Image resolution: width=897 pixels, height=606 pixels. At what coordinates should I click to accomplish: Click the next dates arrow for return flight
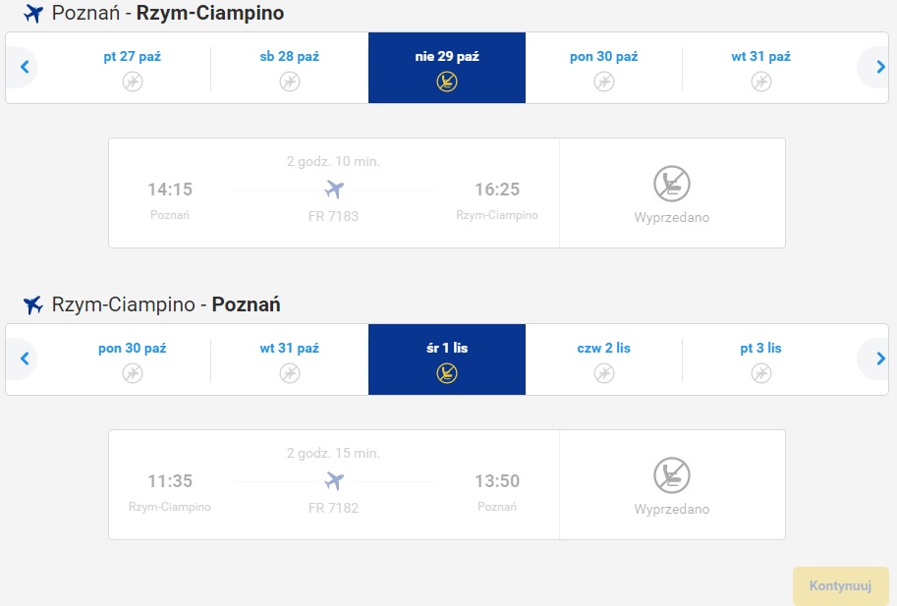click(879, 358)
